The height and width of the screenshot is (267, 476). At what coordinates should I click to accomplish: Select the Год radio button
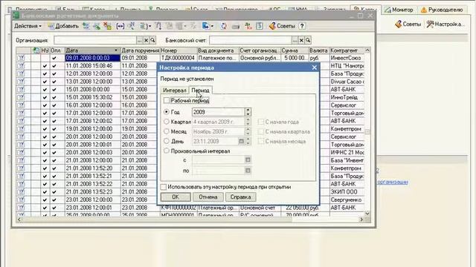click(167, 112)
